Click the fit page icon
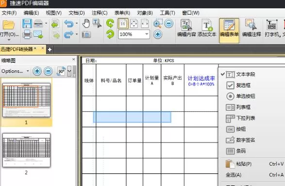 134,24
